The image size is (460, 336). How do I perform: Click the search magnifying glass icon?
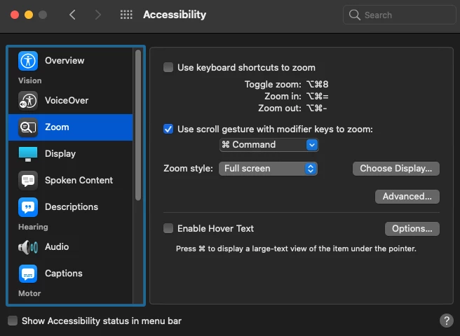[x=354, y=15]
